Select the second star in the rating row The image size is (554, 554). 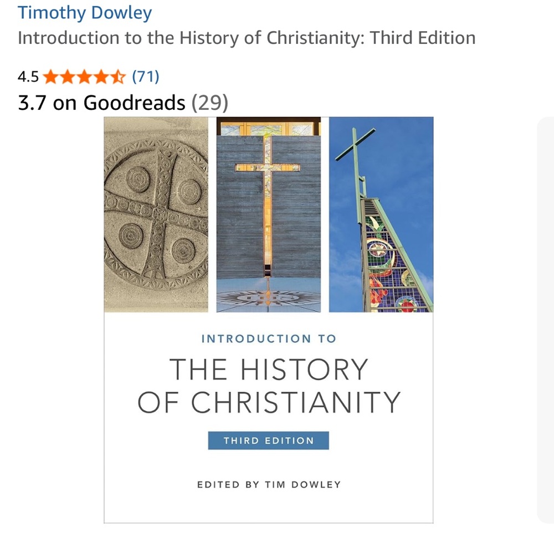click(x=67, y=76)
